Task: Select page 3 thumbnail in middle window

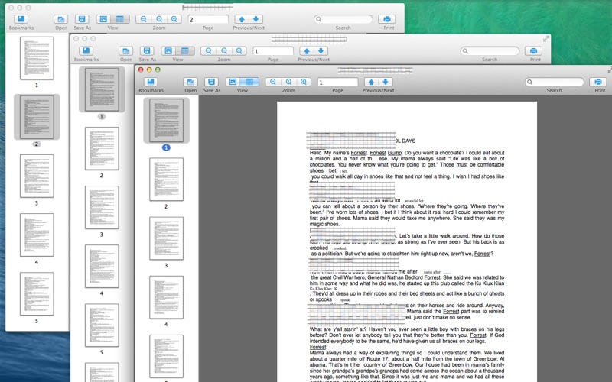Action: [102, 207]
